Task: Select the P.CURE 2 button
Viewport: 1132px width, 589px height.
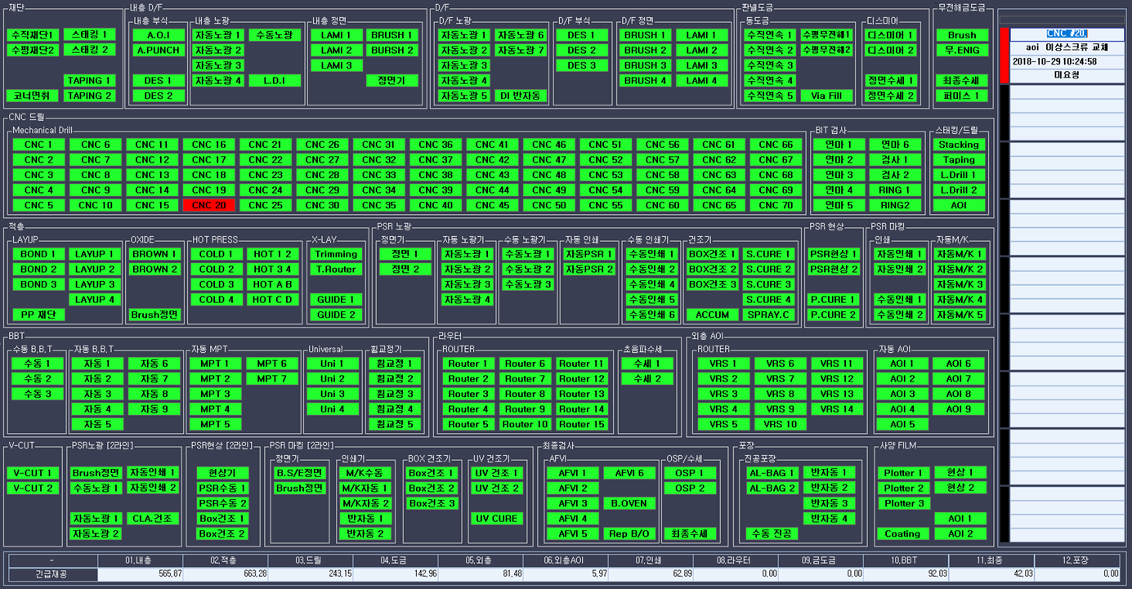Action: [833, 315]
